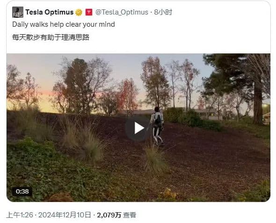This screenshot has width=276, height=223.
Task: Click the 上午1:26 post time
Action: (20, 215)
